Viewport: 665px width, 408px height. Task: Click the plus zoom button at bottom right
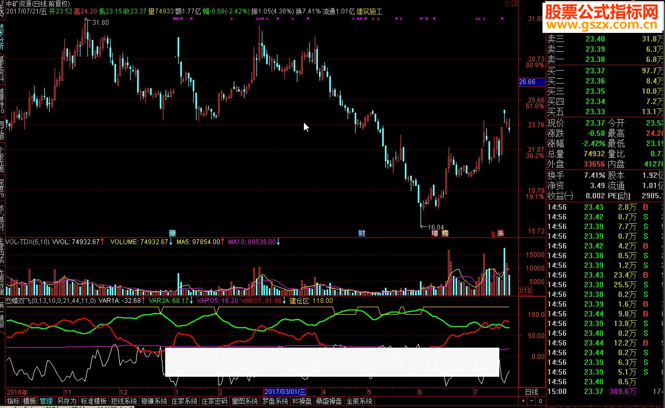click(524, 401)
